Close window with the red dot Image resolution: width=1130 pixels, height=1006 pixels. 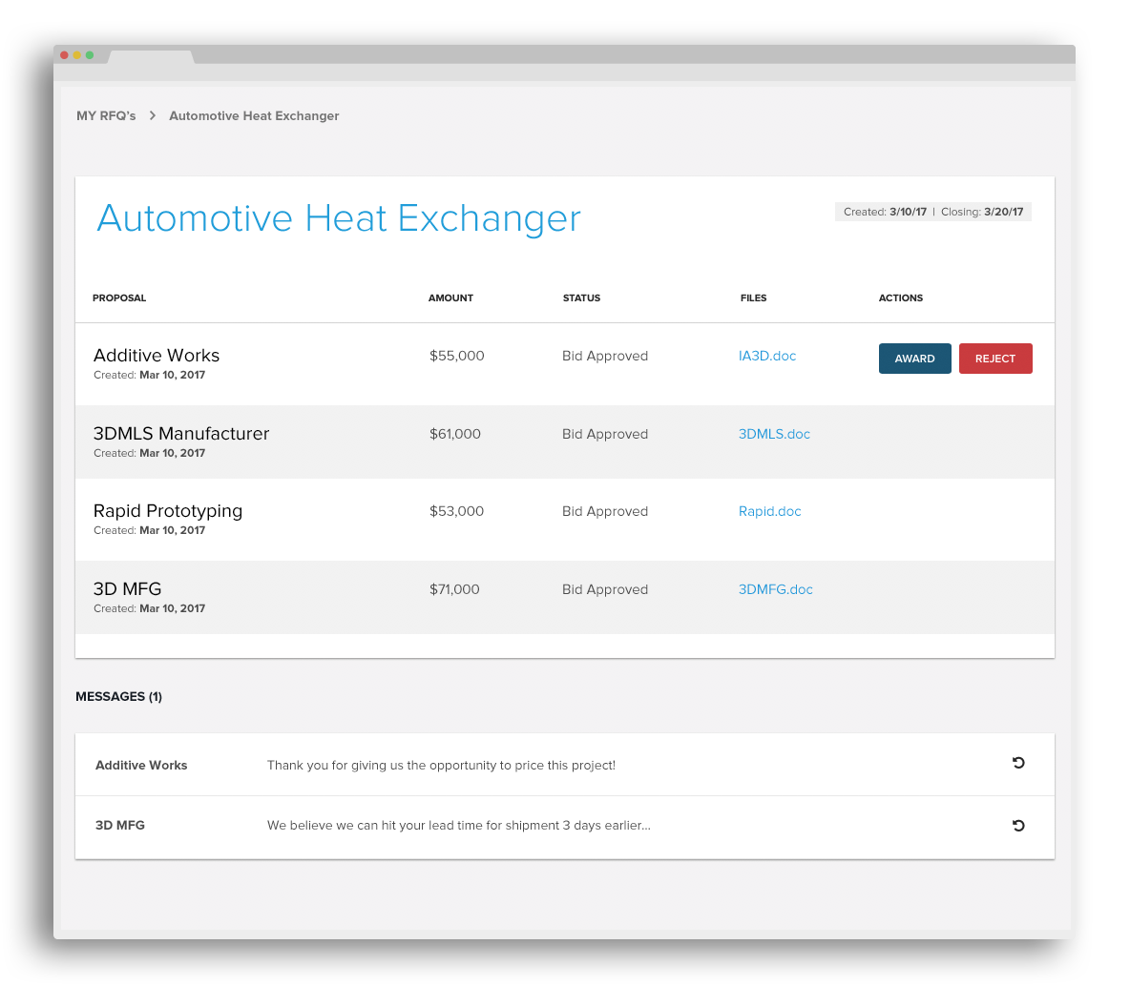[64, 54]
